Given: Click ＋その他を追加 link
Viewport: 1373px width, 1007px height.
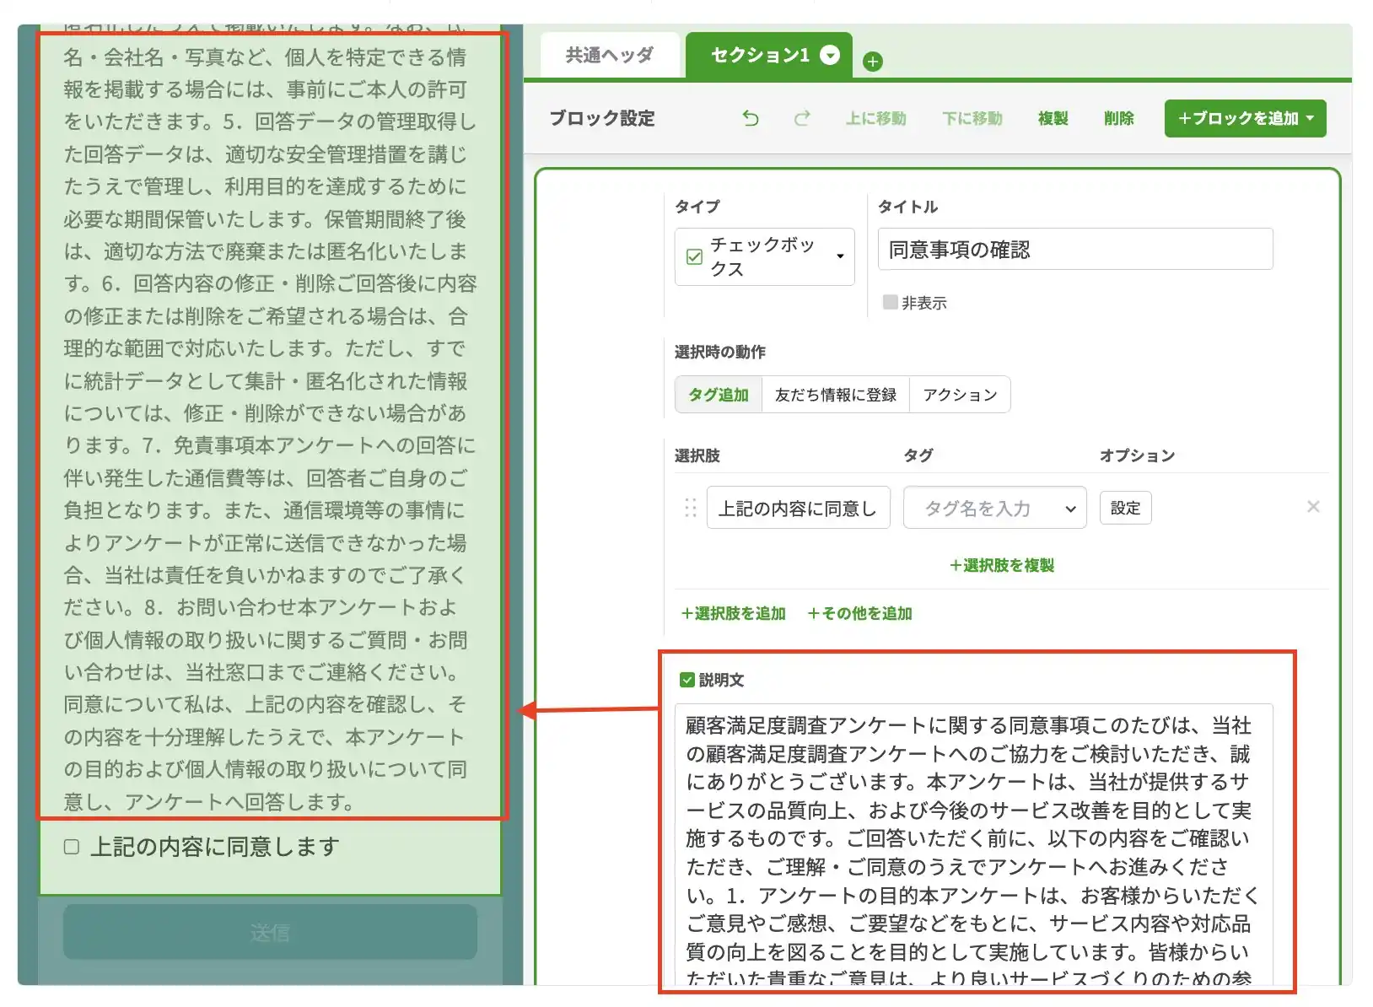Looking at the screenshot, I should click(x=859, y=613).
